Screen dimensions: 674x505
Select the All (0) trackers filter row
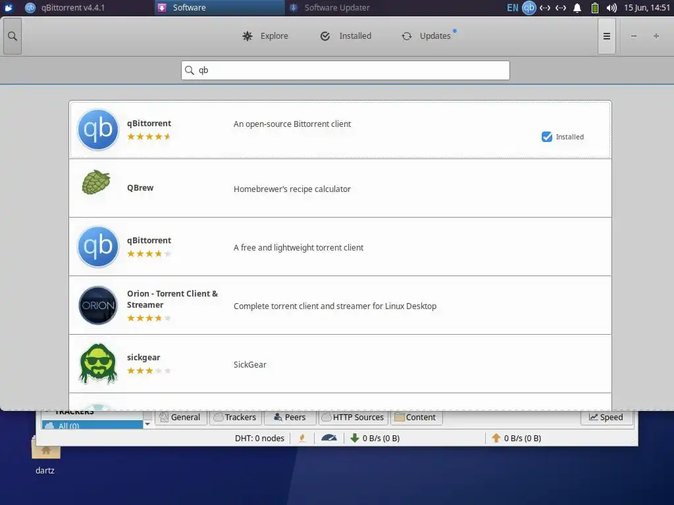[x=92, y=425]
